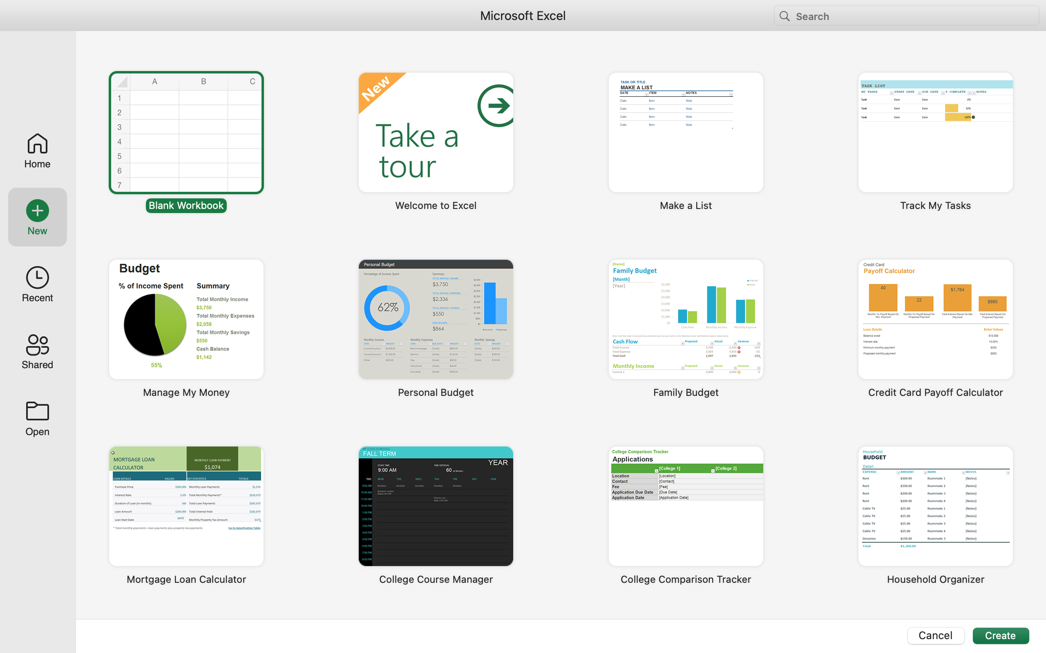
Task: Click the Personal Budget label text
Action: (x=436, y=393)
